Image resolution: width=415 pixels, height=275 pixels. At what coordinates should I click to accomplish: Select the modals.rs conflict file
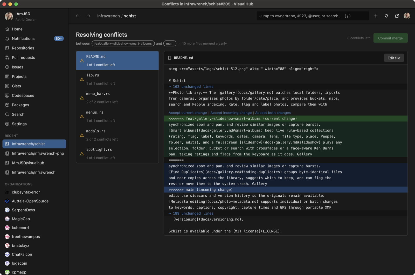click(117, 135)
